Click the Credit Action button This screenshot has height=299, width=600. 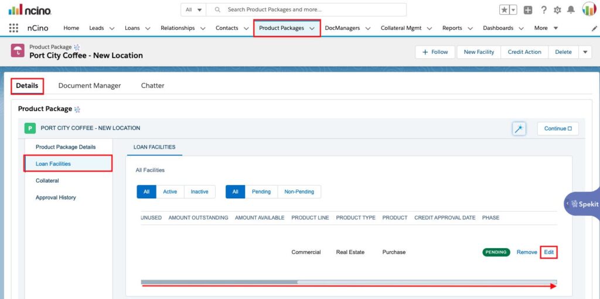(524, 52)
